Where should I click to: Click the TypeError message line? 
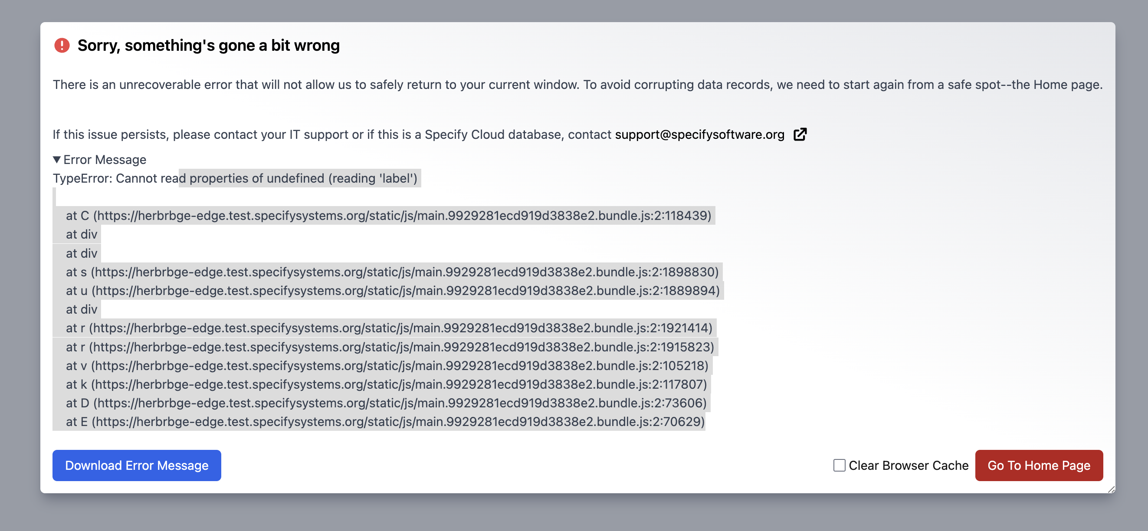[x=235, y=178]
